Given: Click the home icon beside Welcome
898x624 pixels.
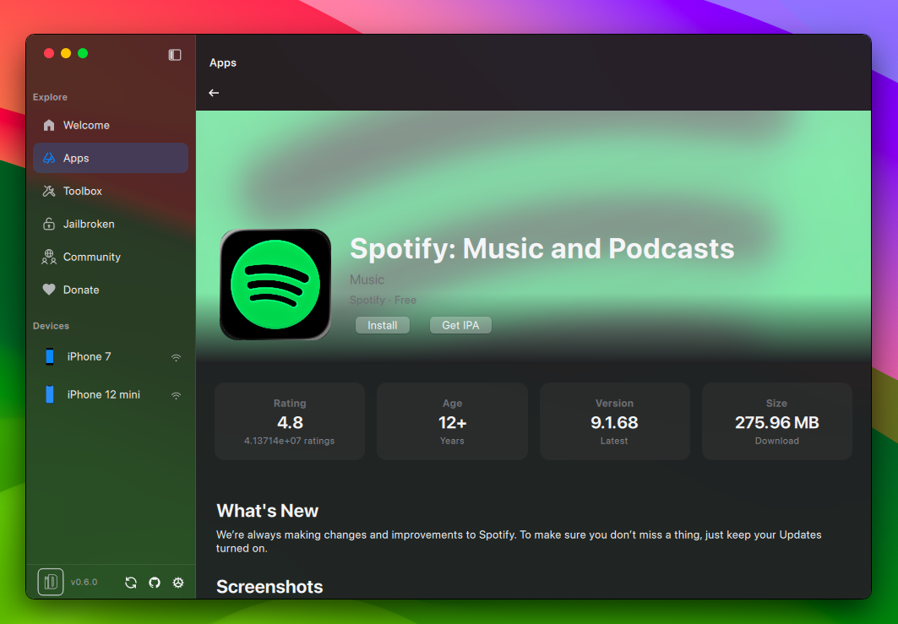Looking at the screenshot, I should (49, 125).
